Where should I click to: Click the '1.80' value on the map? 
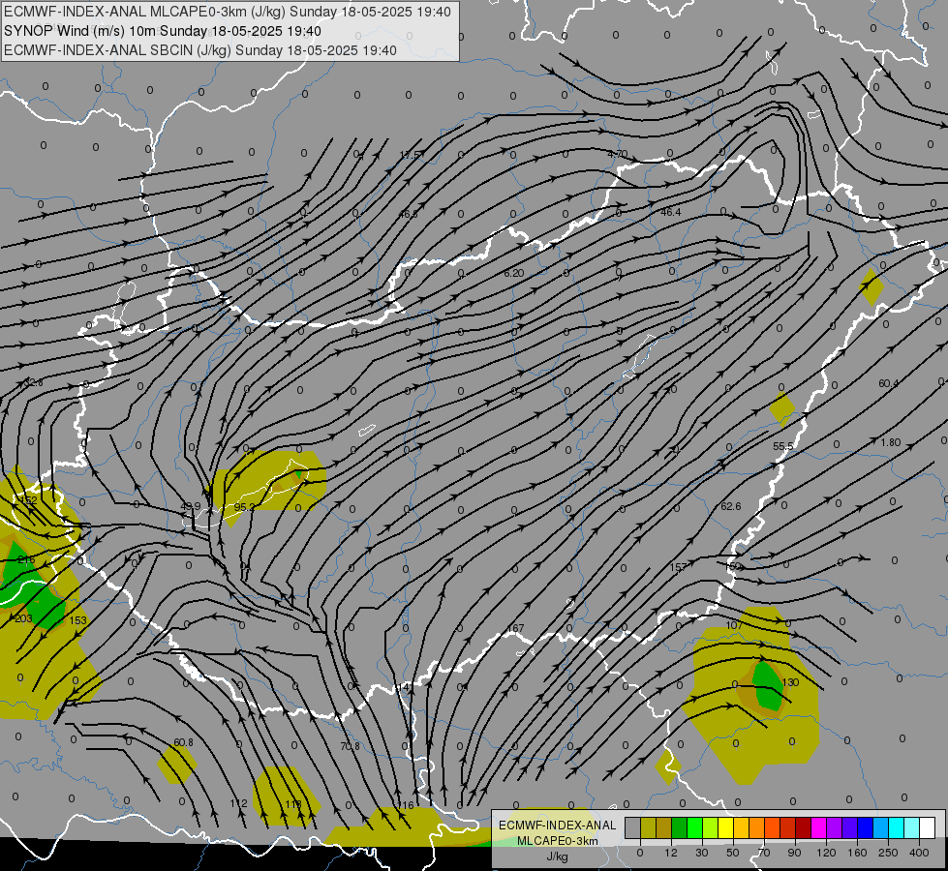(891, 442)
